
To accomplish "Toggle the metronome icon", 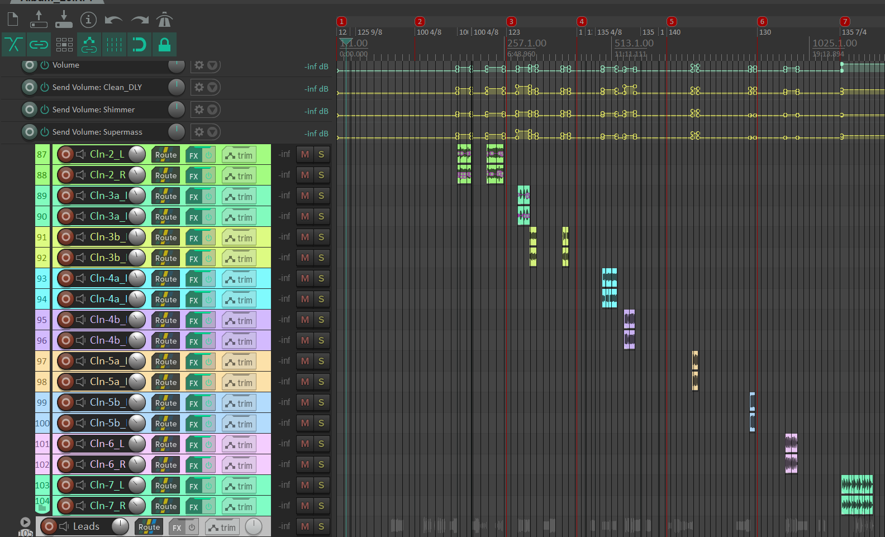I will coord(164,20).
